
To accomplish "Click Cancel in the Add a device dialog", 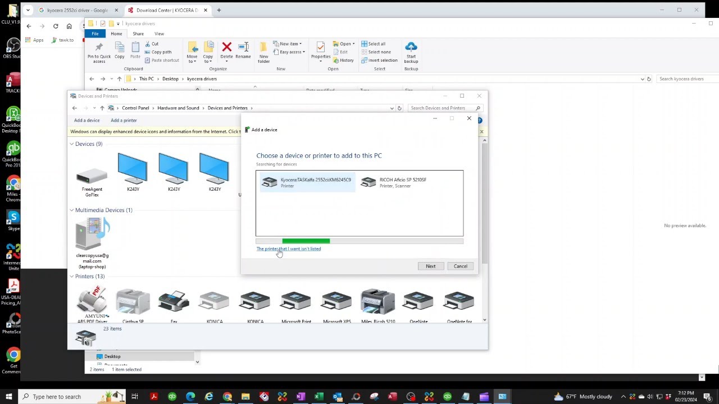I will pos(460,266).
